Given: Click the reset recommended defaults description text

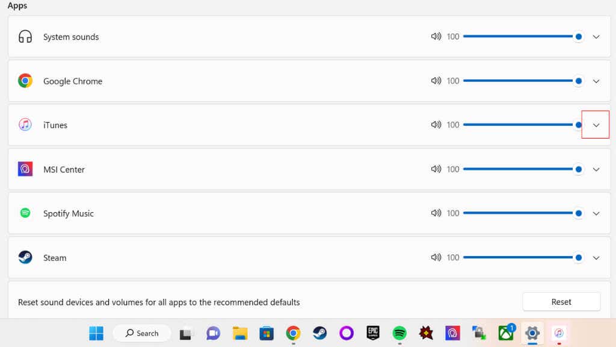Looking at the screenshot, I should [159, 302].
